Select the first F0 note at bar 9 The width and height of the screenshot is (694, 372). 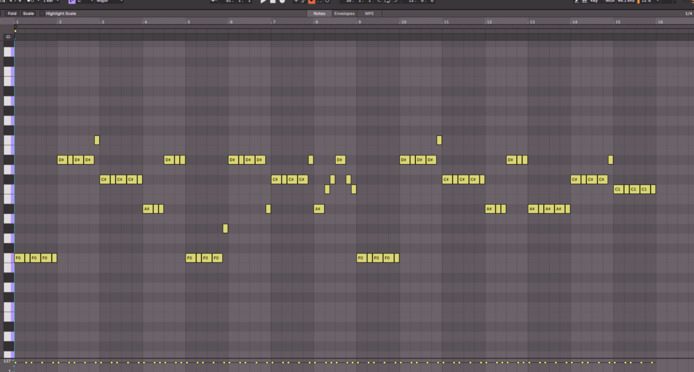(362, 258)
